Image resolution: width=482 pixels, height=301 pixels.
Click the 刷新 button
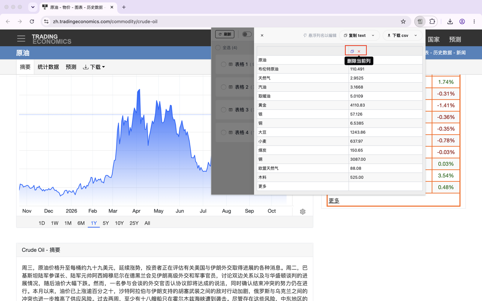(225, 34)
